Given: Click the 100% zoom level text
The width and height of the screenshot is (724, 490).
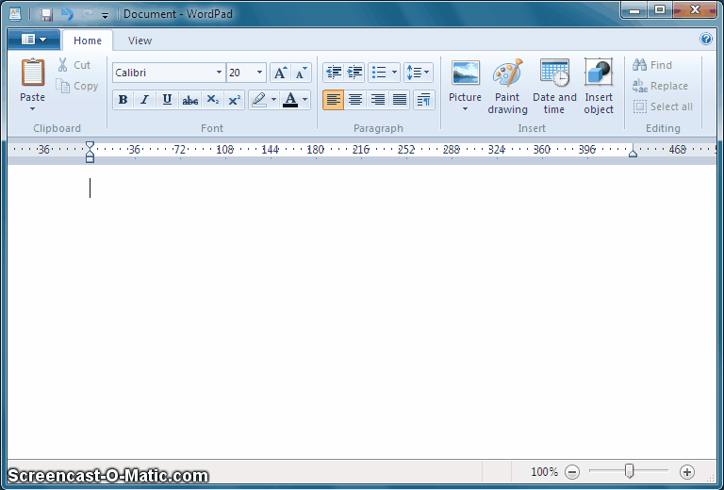Looking at the screenshot, I should click(x=544, y=471).
